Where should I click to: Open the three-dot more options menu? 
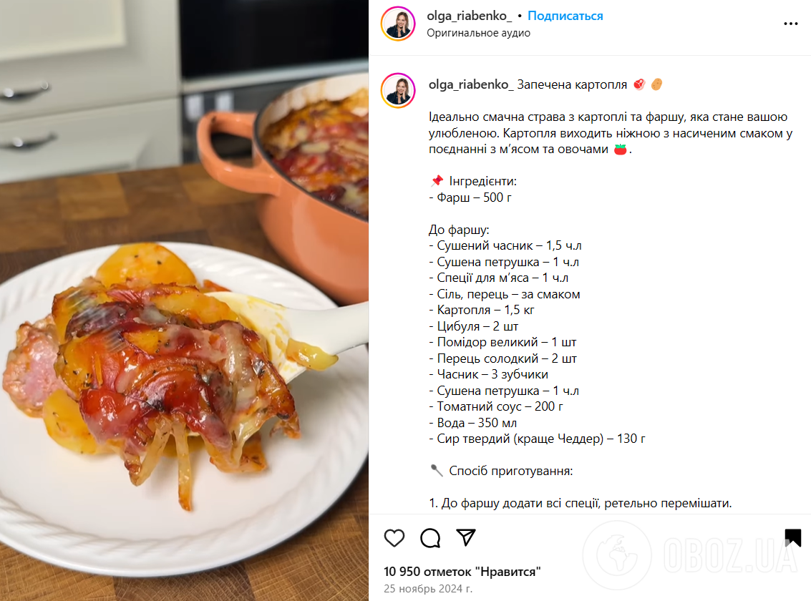pos(790,24)
